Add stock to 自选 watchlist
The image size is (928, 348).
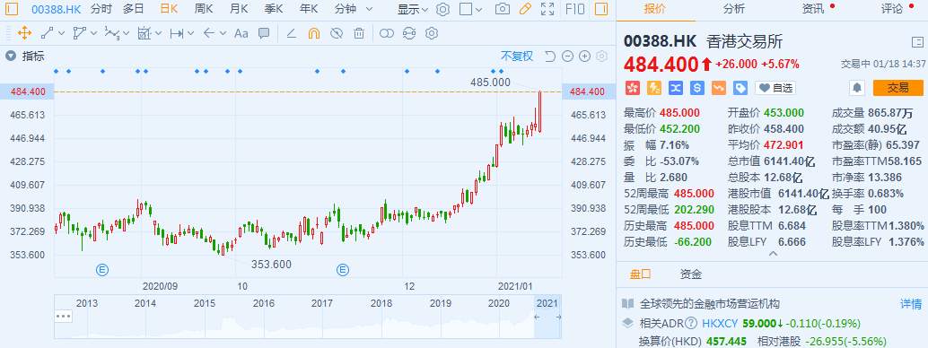775,88
